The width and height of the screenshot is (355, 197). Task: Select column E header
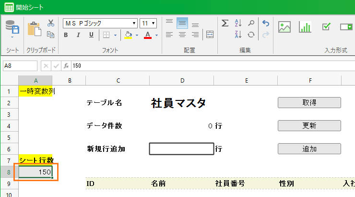(x=246, y=80)
